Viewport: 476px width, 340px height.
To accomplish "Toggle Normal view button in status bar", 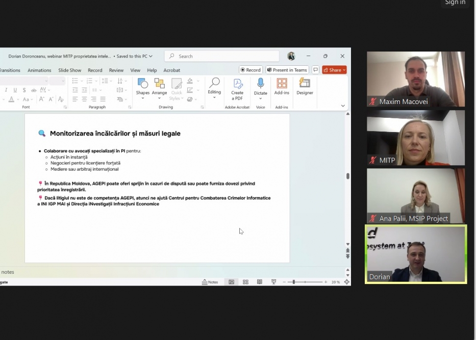I will point(231,282).
